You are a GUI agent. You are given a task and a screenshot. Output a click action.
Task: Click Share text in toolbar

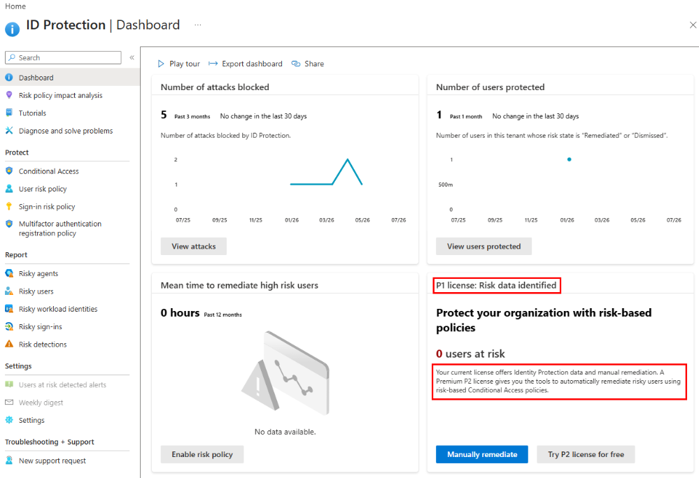[x=314, y=64]
